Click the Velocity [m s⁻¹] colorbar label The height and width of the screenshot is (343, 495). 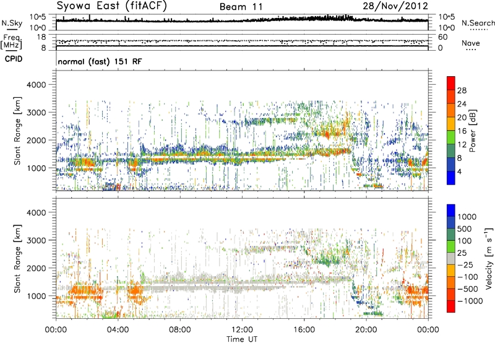click(489, 258)
